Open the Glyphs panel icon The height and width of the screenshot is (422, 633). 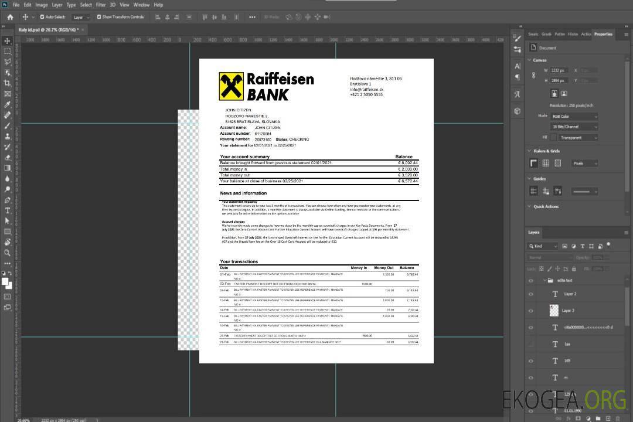tap(517, 94)
